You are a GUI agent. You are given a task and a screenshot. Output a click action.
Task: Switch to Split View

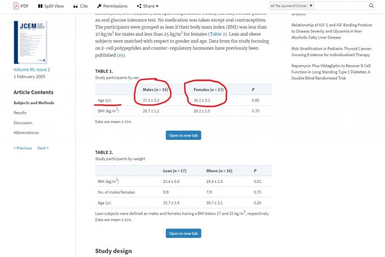point(51,6)
